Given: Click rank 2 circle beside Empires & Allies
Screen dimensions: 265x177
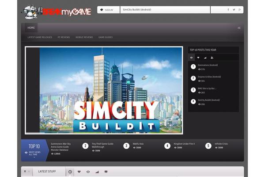Looking at the screenshot, I should (193, 78).
